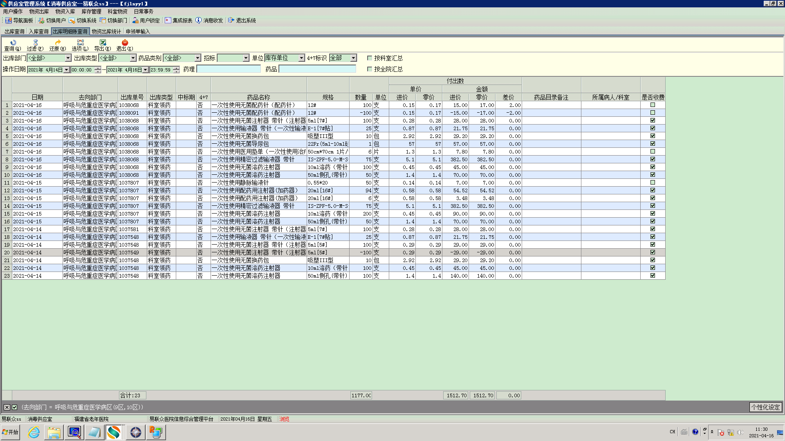This screenshot has width=785, height=441.
Task: Open 消息收发 messaging tool
Action: [x=209, y=20]
